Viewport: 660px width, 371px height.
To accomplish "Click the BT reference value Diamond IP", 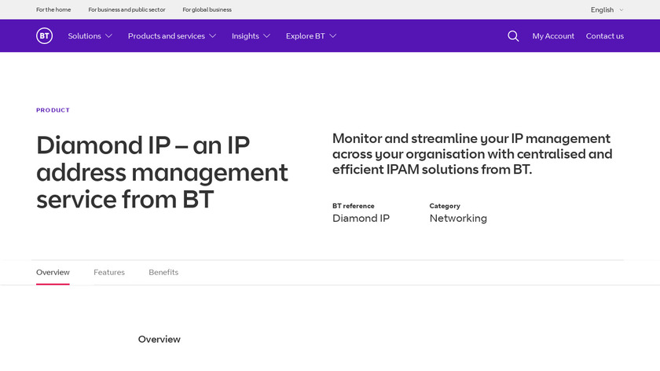I will pos(361,219).
